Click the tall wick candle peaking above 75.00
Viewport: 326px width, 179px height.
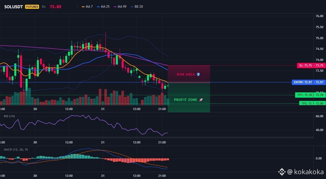click(x=106, y=43)
